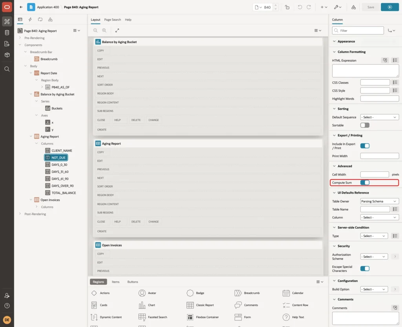
Task: Open the Create plus menu
Action: [x=324, y=7]
